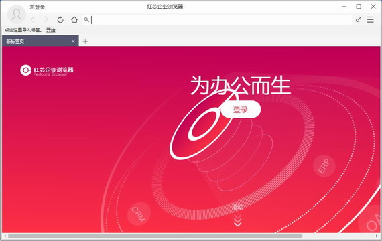
Task: Click the user avatar icon
Action: [17, 14]
